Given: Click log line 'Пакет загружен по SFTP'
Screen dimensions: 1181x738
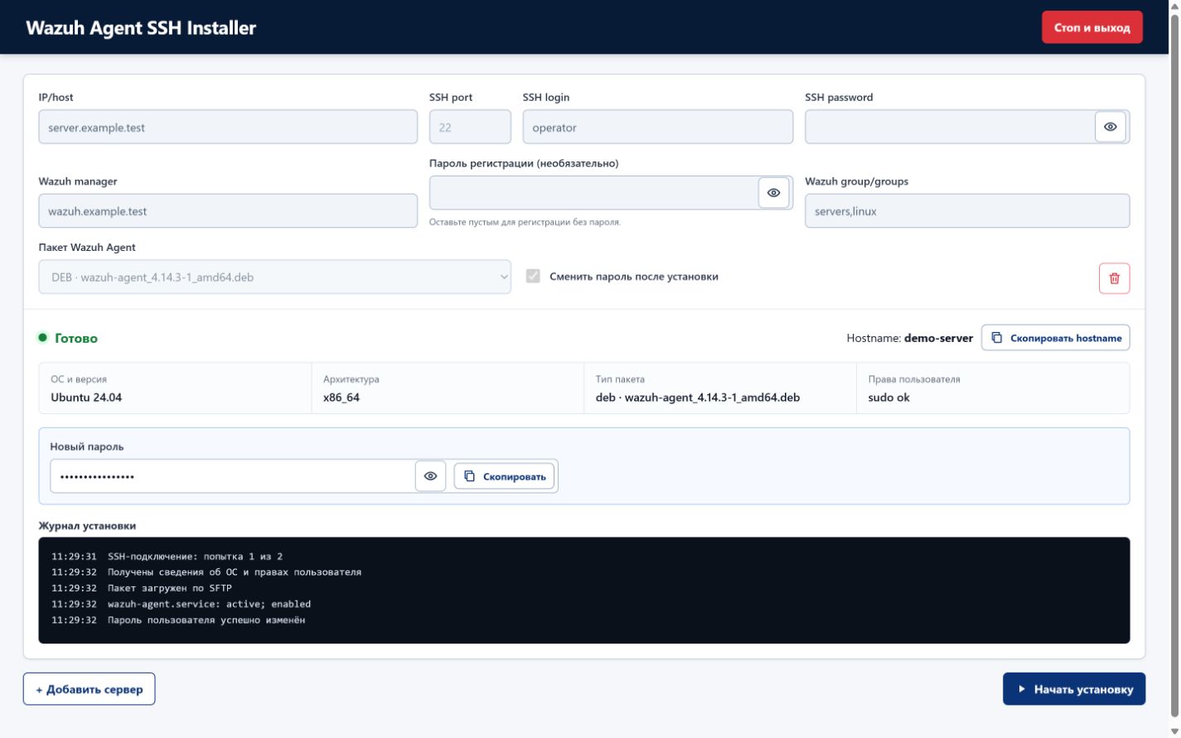Looking at the screenshot, I should (170, 588).
